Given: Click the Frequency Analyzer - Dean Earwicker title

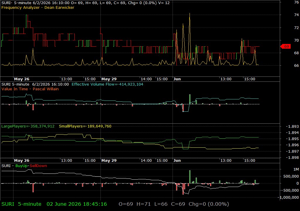Looking at the screenshot, I should pyautogui.click(x=38, y=7).
